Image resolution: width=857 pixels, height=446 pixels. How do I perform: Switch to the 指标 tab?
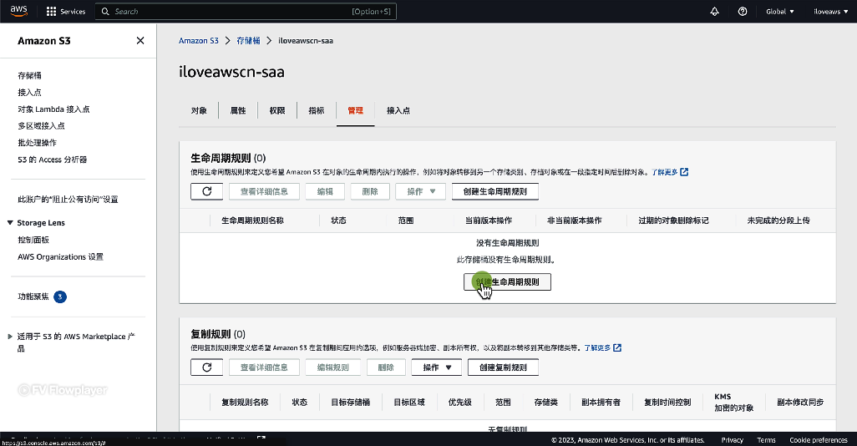click(x=316, y=110)
